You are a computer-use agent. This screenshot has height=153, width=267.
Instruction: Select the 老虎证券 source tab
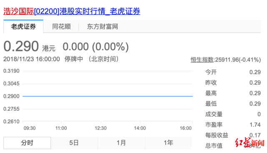23,27
